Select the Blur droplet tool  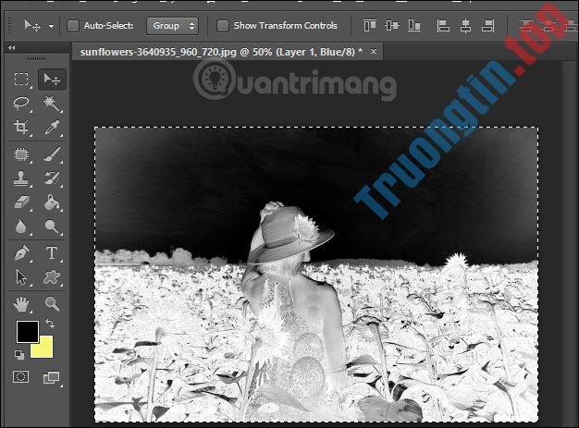click(x=21, y=226)
